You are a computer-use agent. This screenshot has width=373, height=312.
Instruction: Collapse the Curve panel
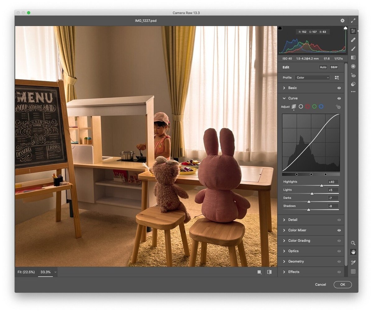(x=284, y=98)
